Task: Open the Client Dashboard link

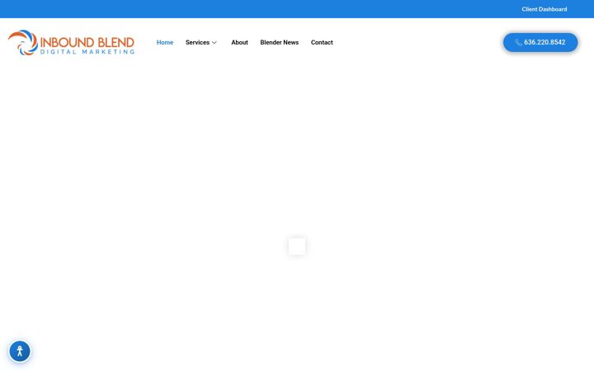Action: (x=544, y=9)
